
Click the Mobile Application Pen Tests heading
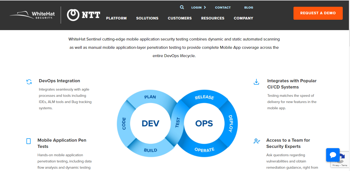click(x=62, y=143)
